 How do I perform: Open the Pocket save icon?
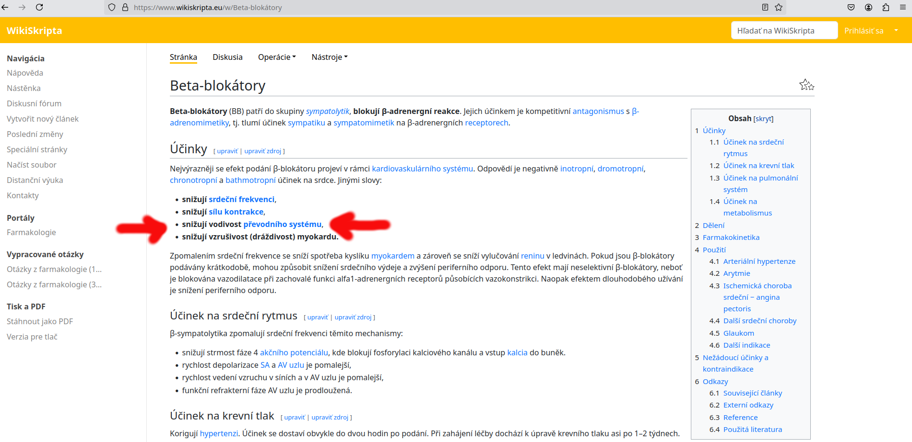point(850,7)
